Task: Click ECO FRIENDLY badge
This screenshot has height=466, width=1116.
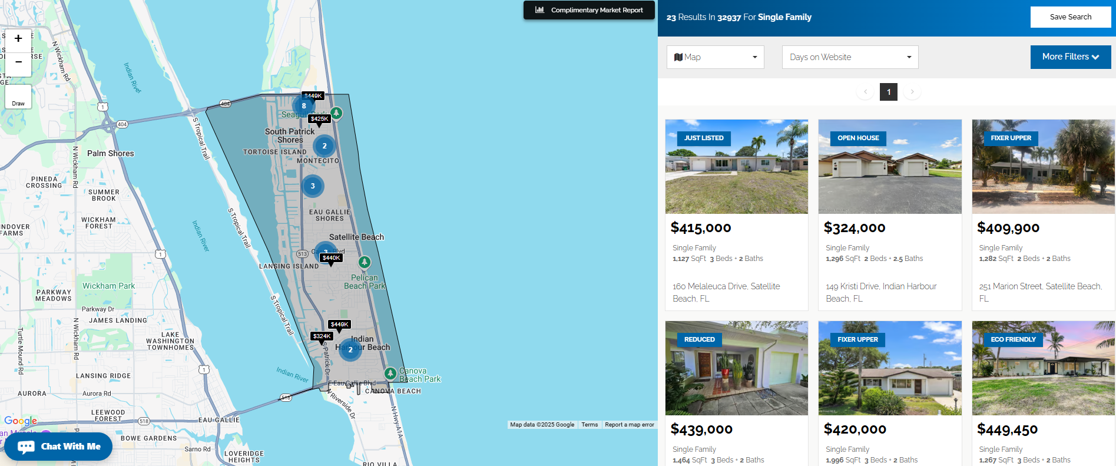Action: click(x=1013, y=340)
